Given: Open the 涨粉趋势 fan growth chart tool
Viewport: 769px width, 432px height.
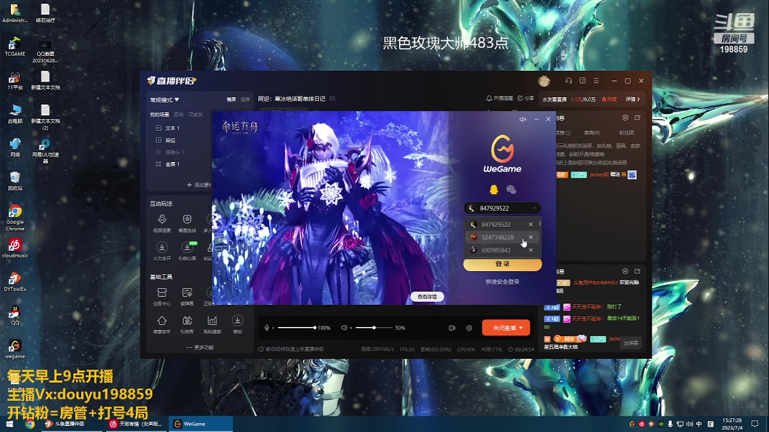Looking at the screenshot, I should pyautogui.click(x=212, y=321).
